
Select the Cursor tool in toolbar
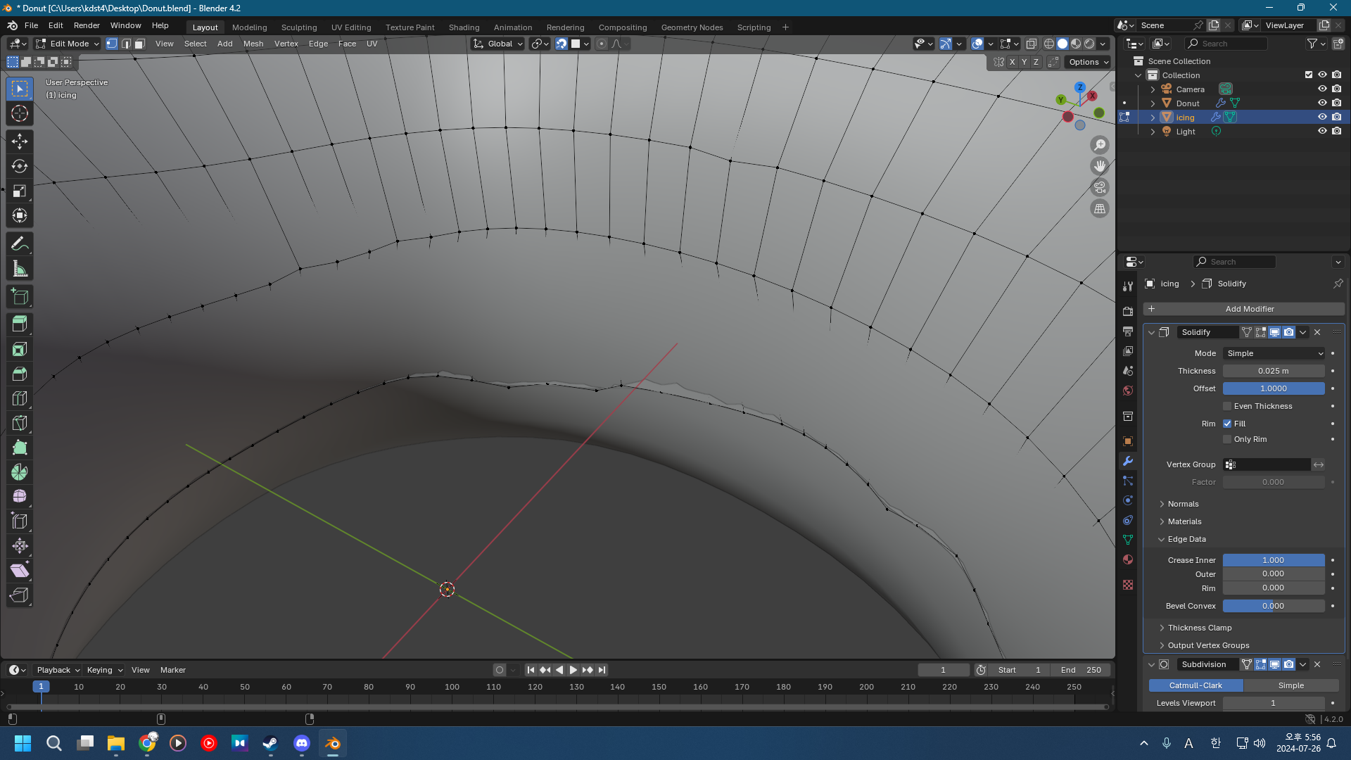pyautogui.click(x=20, y=113)
